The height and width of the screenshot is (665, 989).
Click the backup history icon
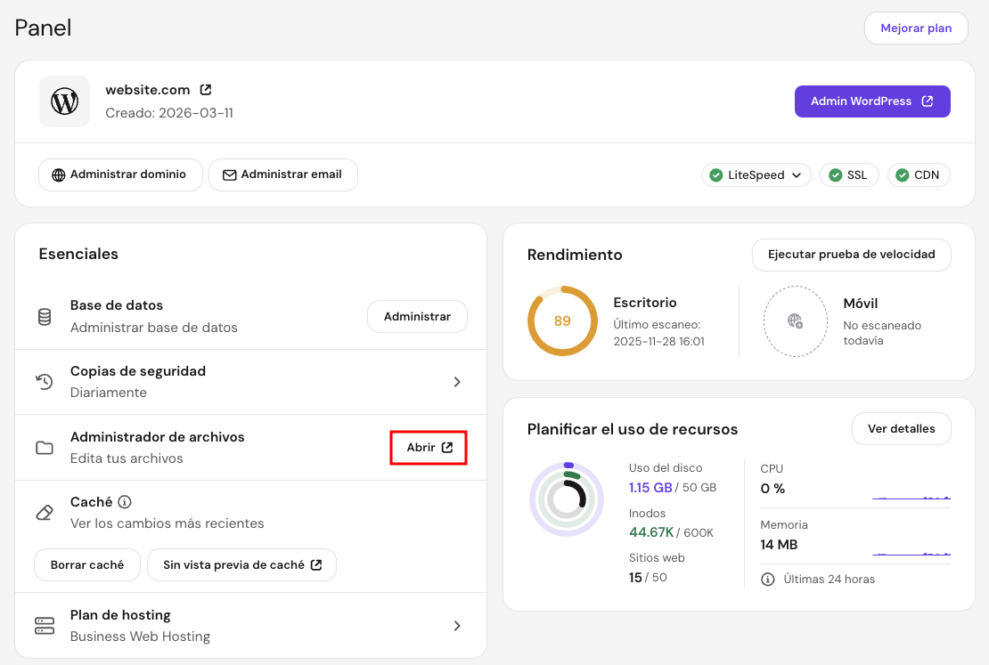tap(45, 381)
